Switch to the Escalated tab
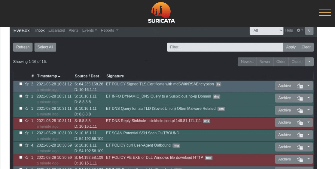335x169 pixels. [x=56, y=31]
